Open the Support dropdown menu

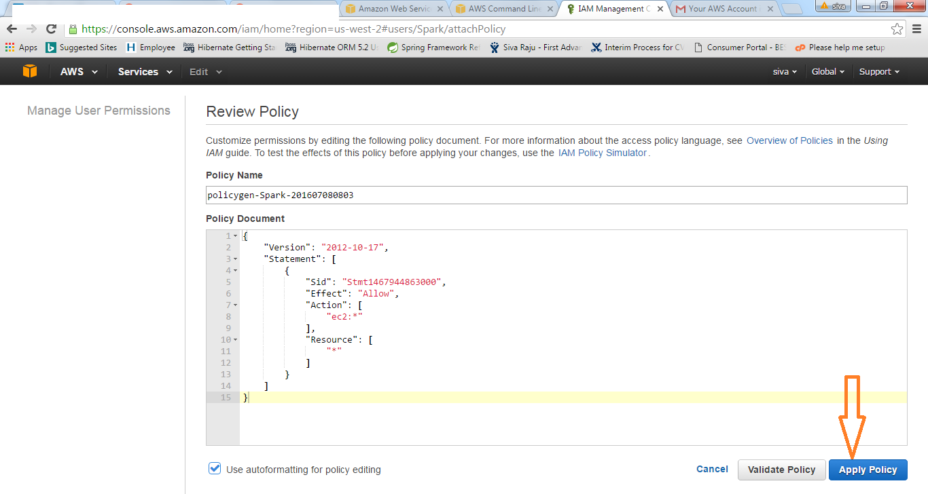(879, 71)
